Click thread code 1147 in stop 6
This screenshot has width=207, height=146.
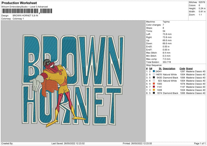(183, 87)
